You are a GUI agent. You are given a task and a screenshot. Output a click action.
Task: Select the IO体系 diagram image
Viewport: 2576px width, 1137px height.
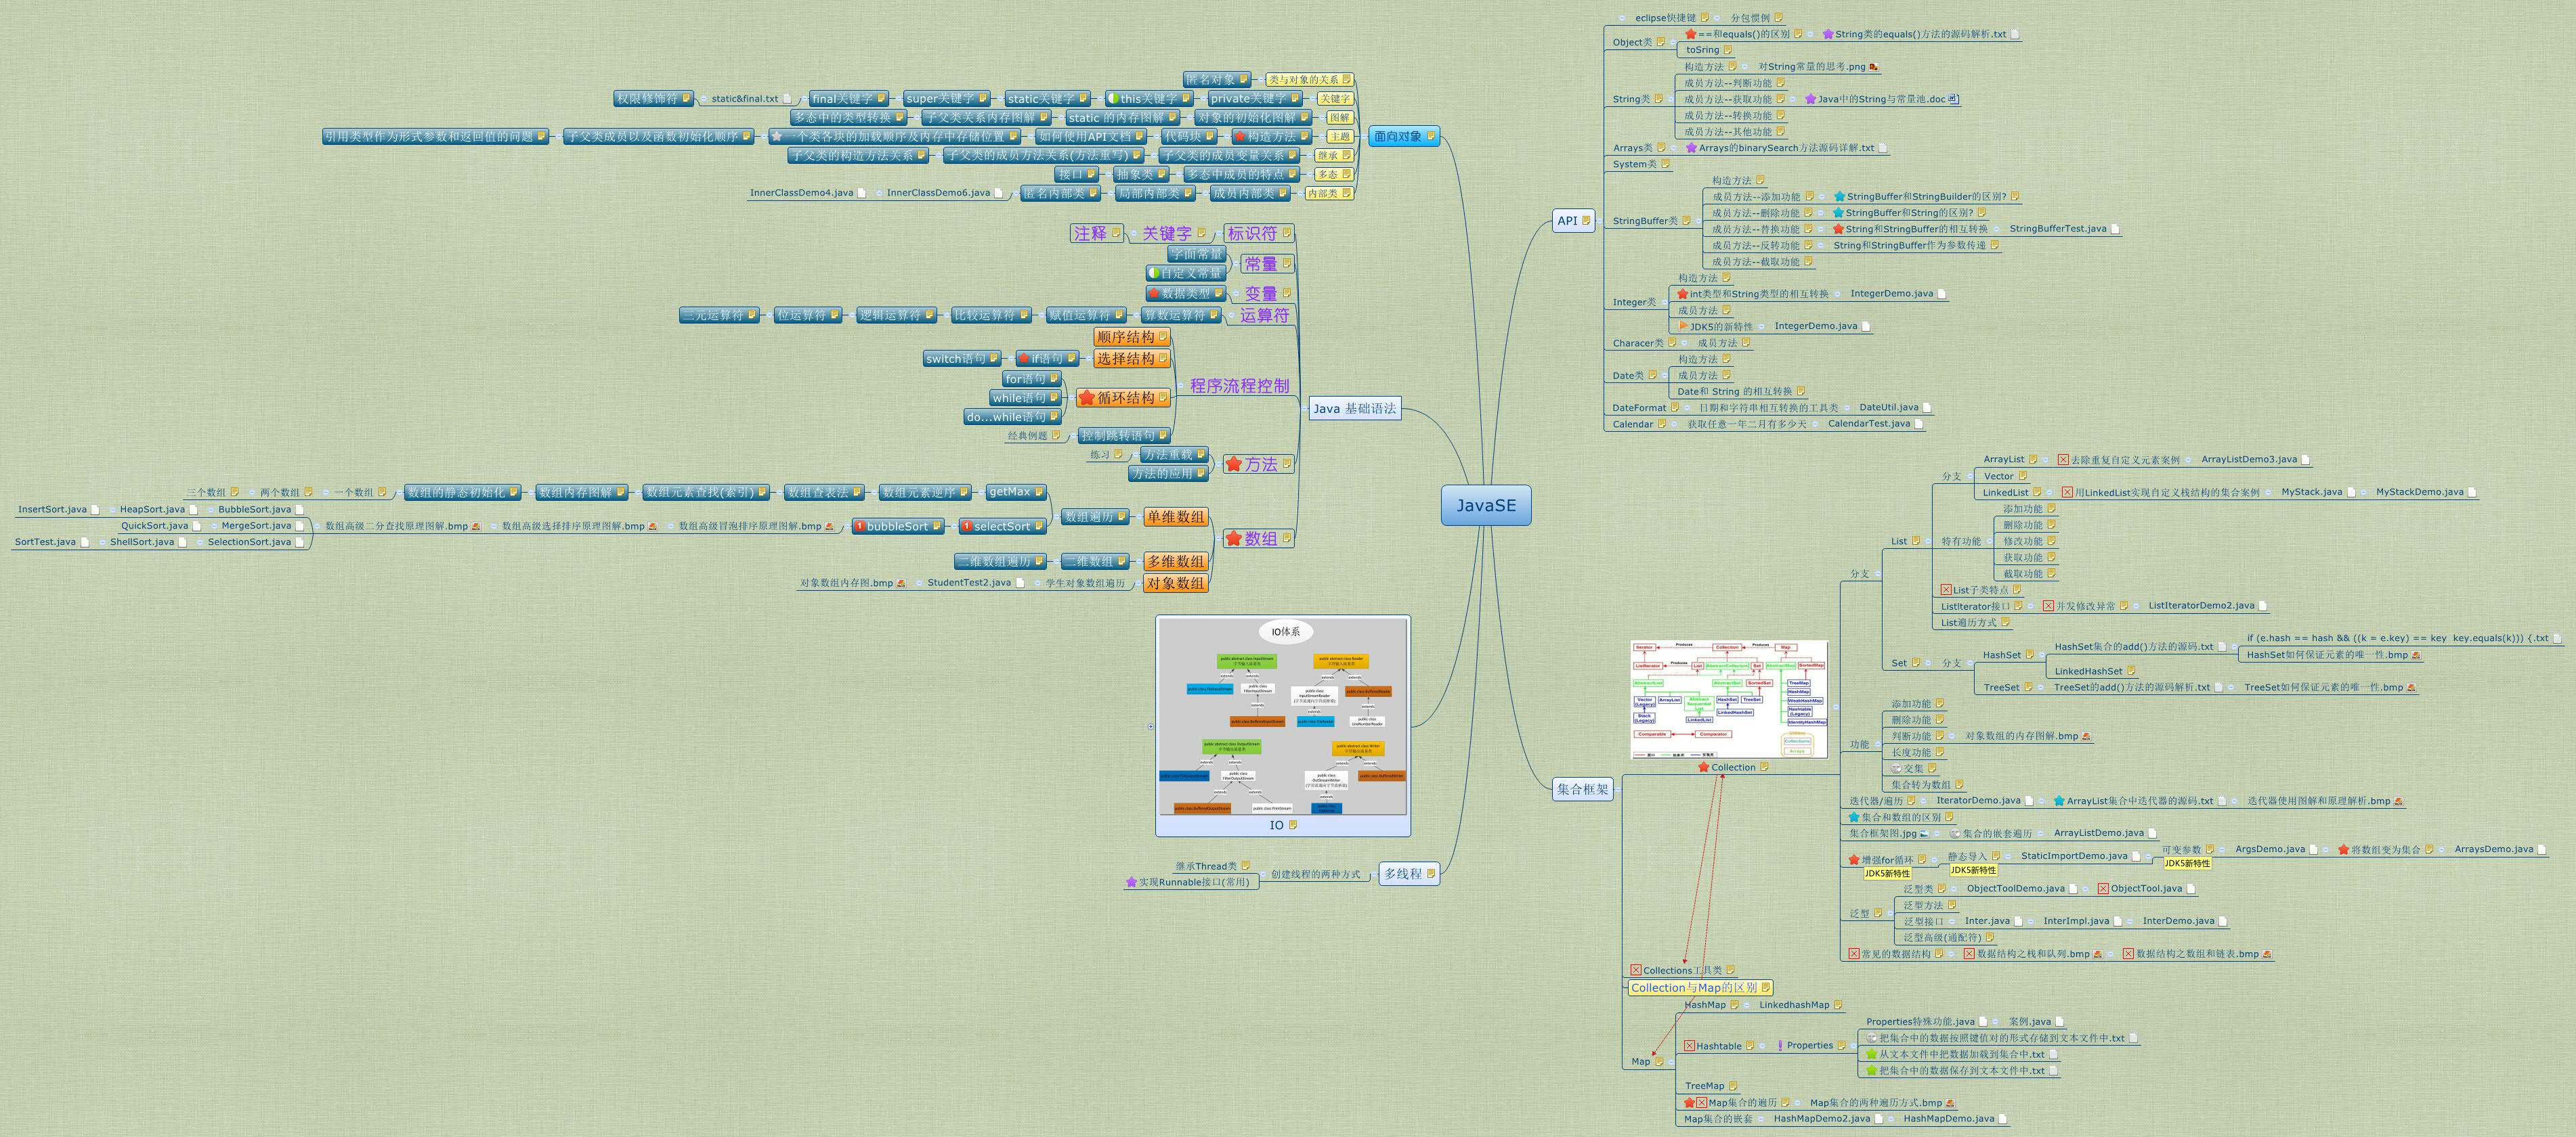(x=1283, y=716)
